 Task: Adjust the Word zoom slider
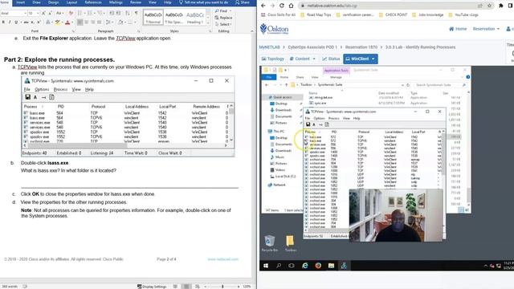click(222, 287)
